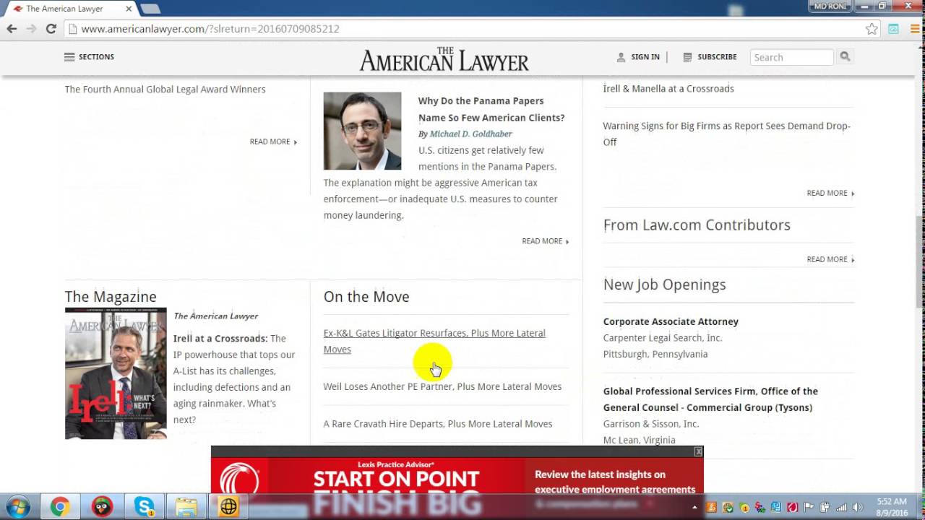The height and width of the screenshot is (520, 925).
Task: Click Read More under Law.com Contributors
Action: click(830, 259)
